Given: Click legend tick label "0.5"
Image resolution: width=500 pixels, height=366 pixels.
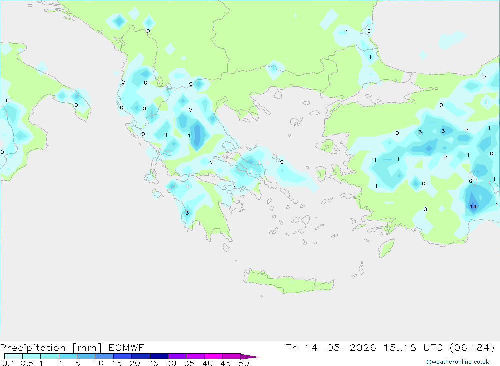Looking at the screenshot, I should click(x=27, y=363).
